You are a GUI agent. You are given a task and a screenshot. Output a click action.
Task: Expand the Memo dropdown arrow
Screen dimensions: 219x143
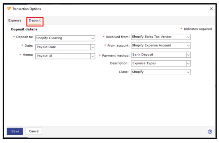(x=93, y=56)
